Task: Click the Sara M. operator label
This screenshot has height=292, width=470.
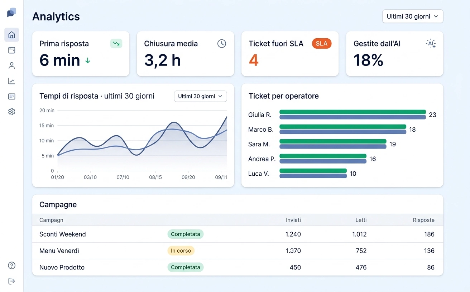Action: [x=259, y=144]
